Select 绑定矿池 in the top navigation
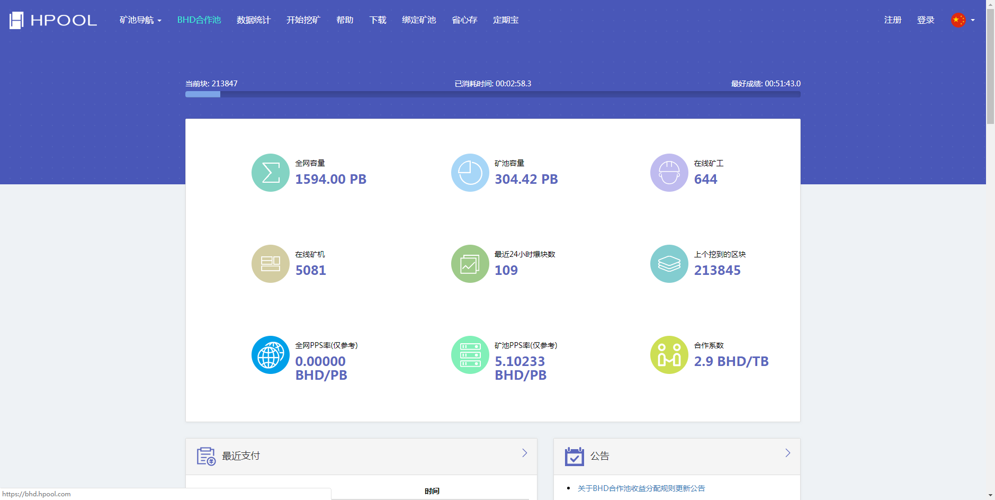This screenshot has height=500, width=995. coord(419,20)
